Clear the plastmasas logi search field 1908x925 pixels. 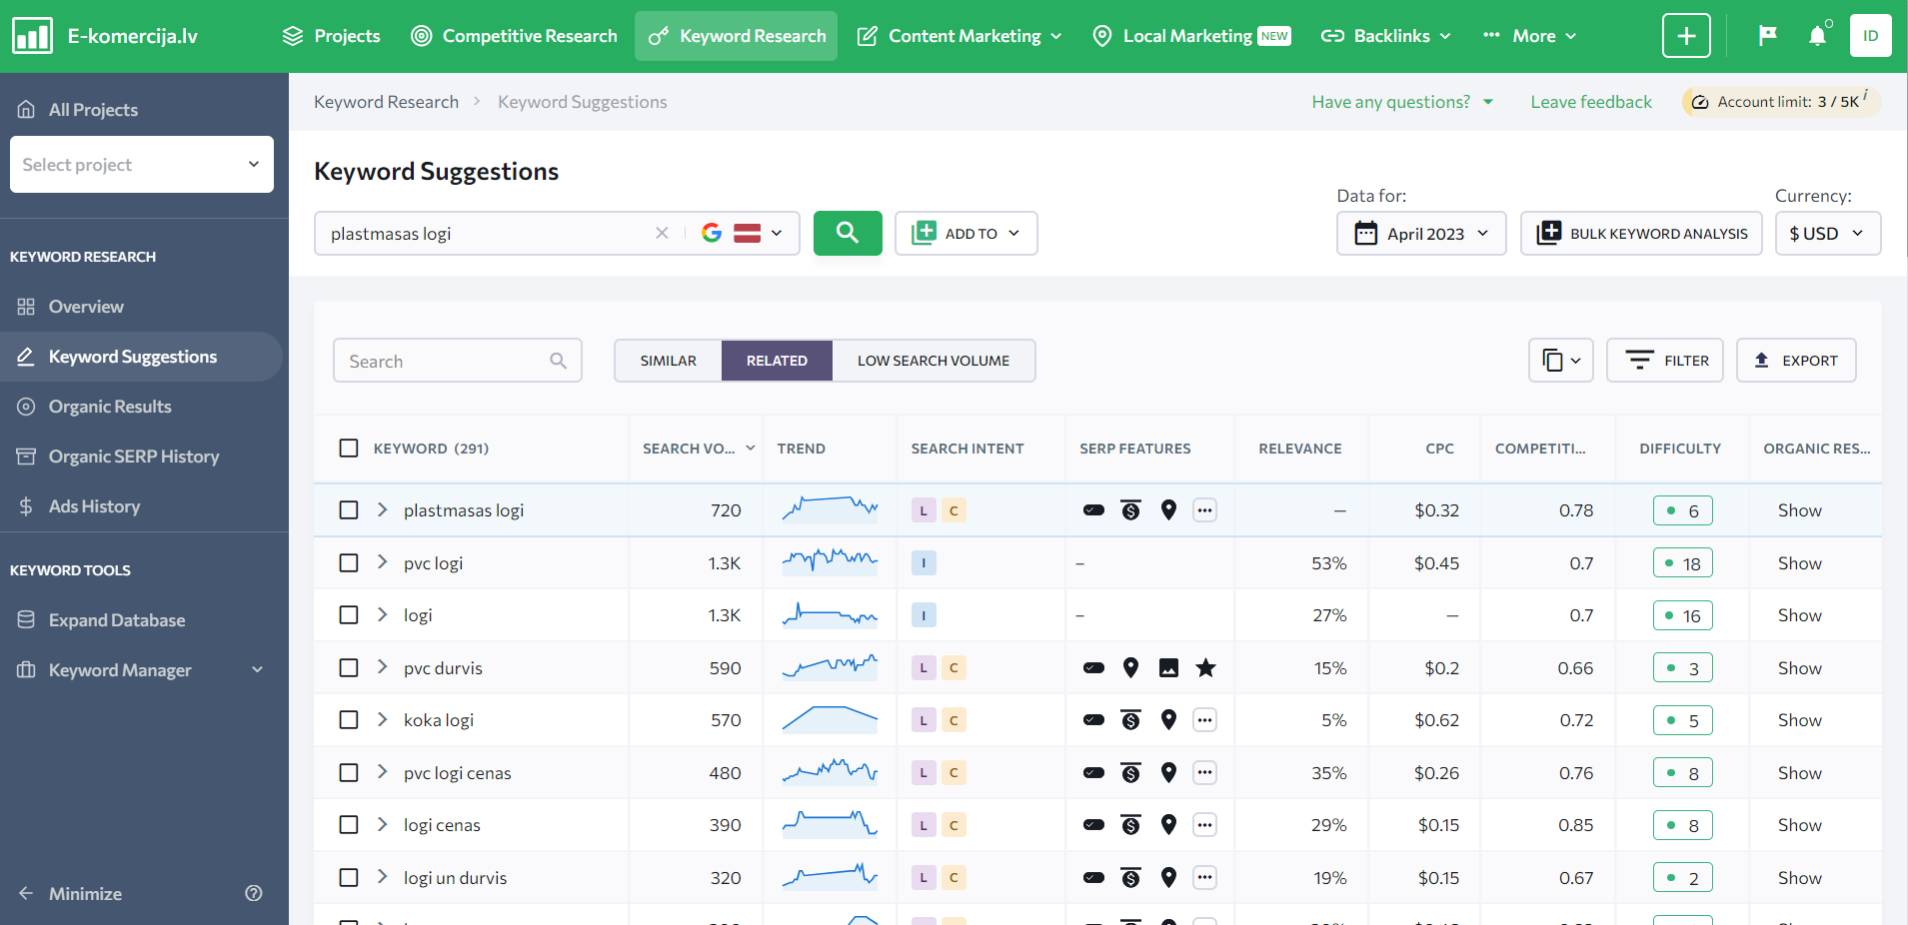tap(662, 233)
